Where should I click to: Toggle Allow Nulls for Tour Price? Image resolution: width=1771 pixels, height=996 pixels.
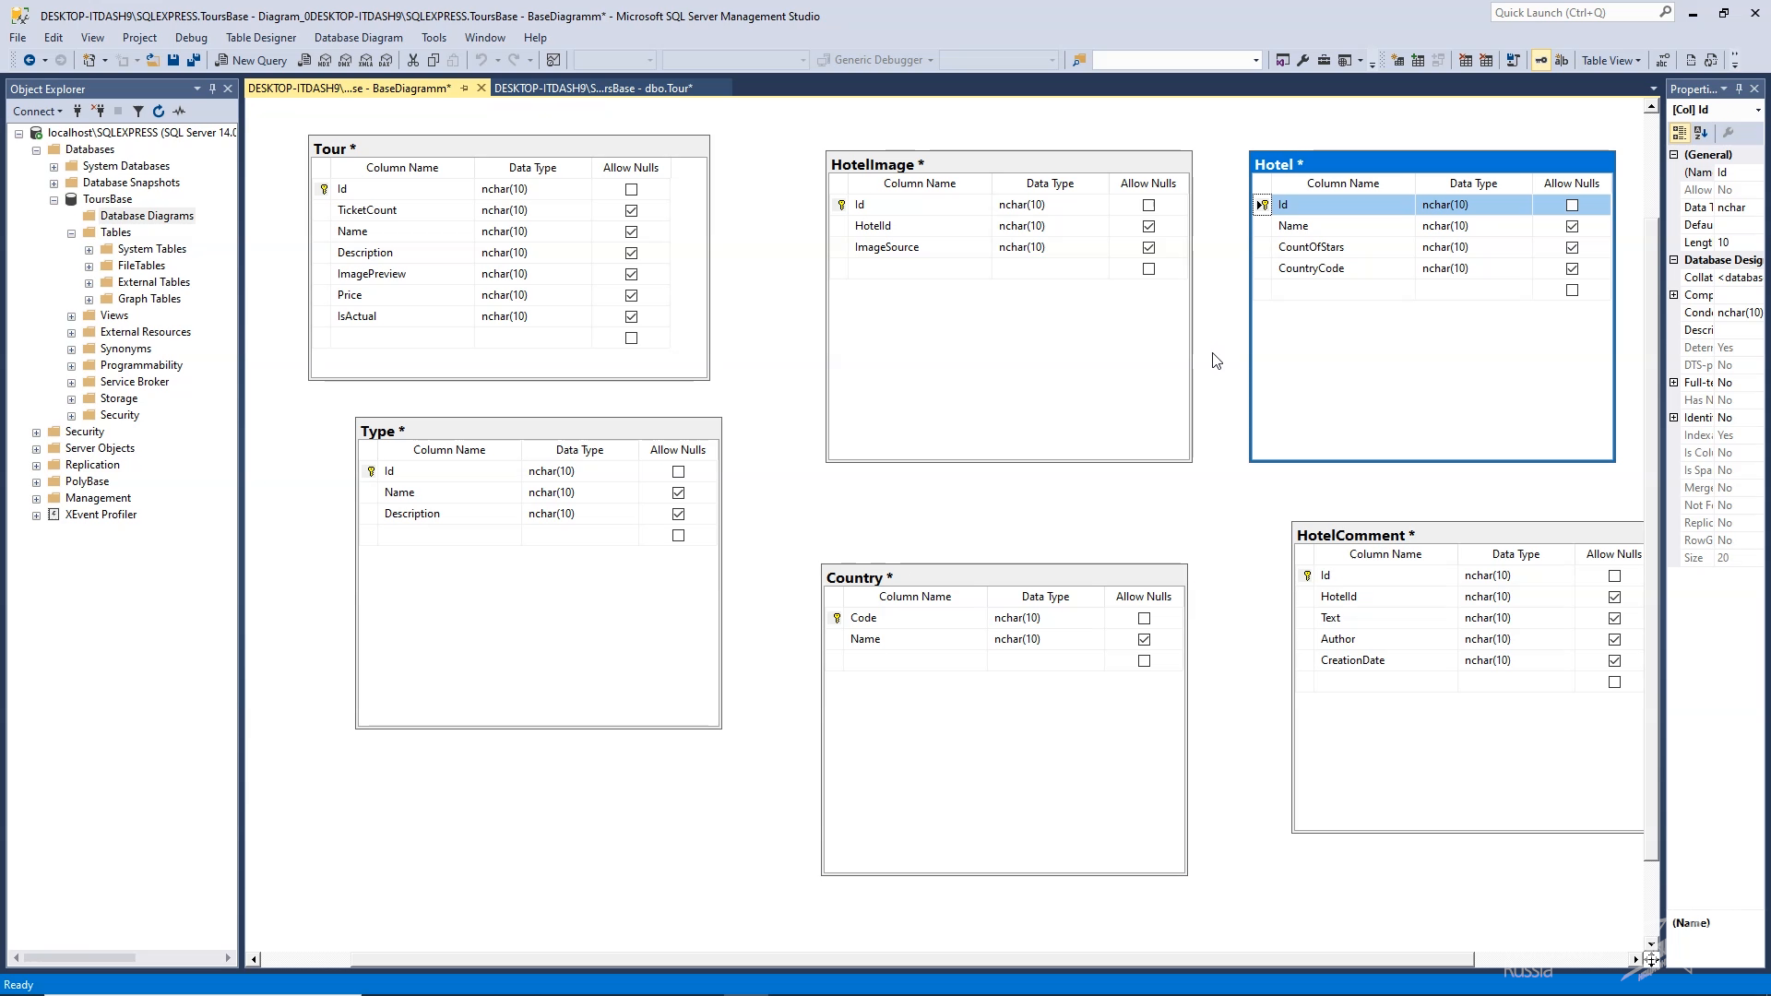click(631, 295)
